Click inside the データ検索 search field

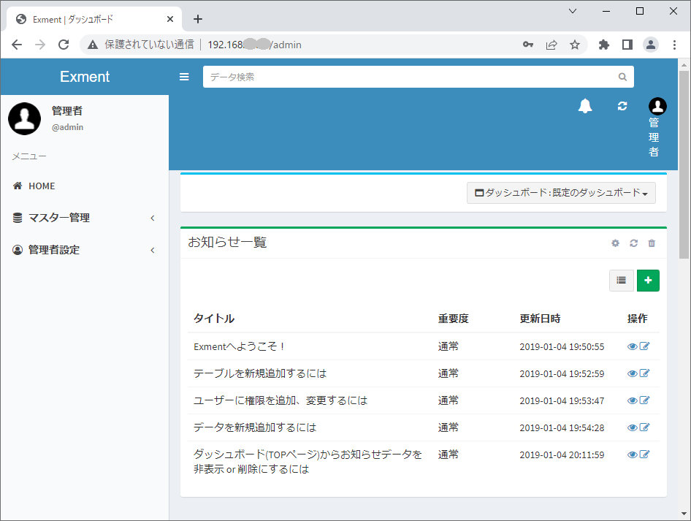point(409,76)
